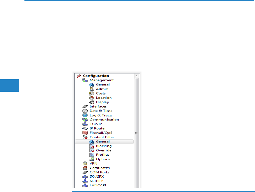255x192 pixels.
Task: Click the scrollbar thumb in the tree panel
Action: click(x=136, y=133)
